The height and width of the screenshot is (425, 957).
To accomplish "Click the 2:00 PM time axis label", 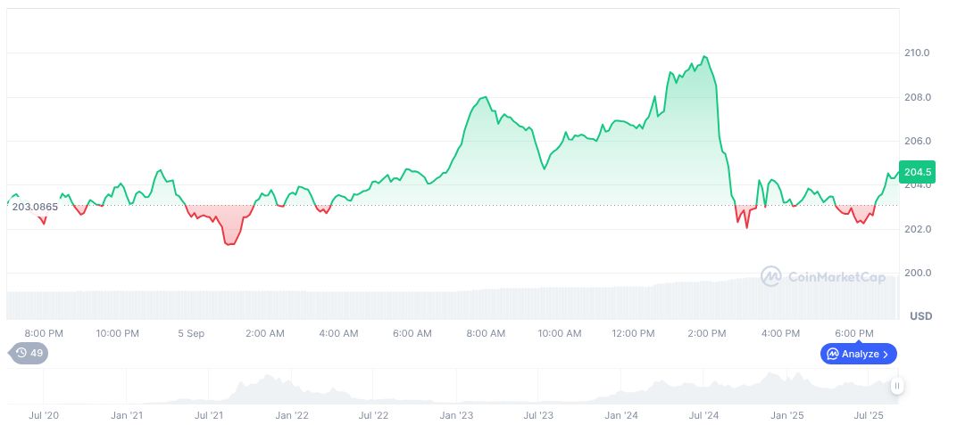I will pyautogui.click(x=706, y=333).
